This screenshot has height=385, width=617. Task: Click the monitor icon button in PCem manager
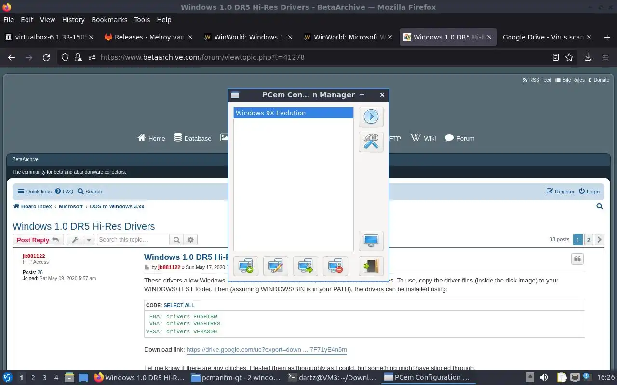(371, 241)
